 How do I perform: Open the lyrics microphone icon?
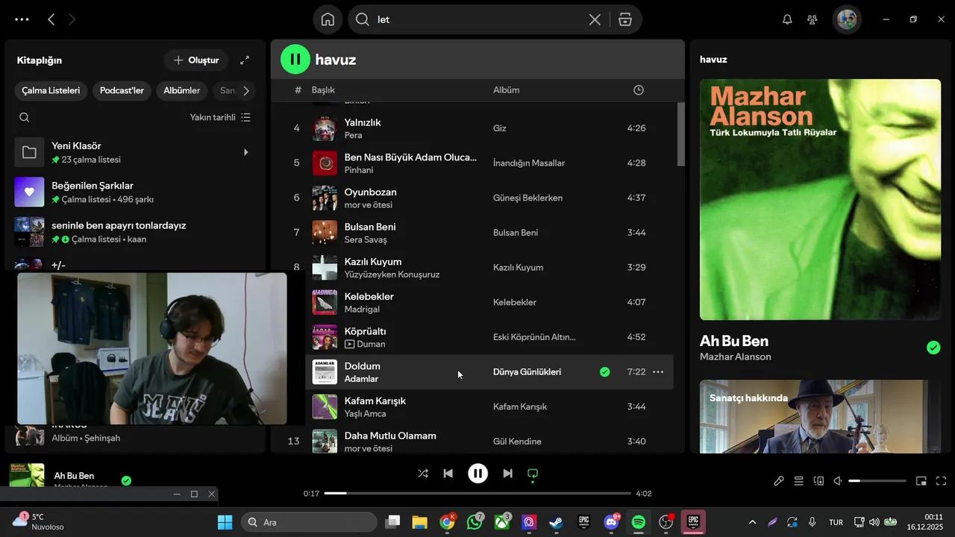(778, 481)
